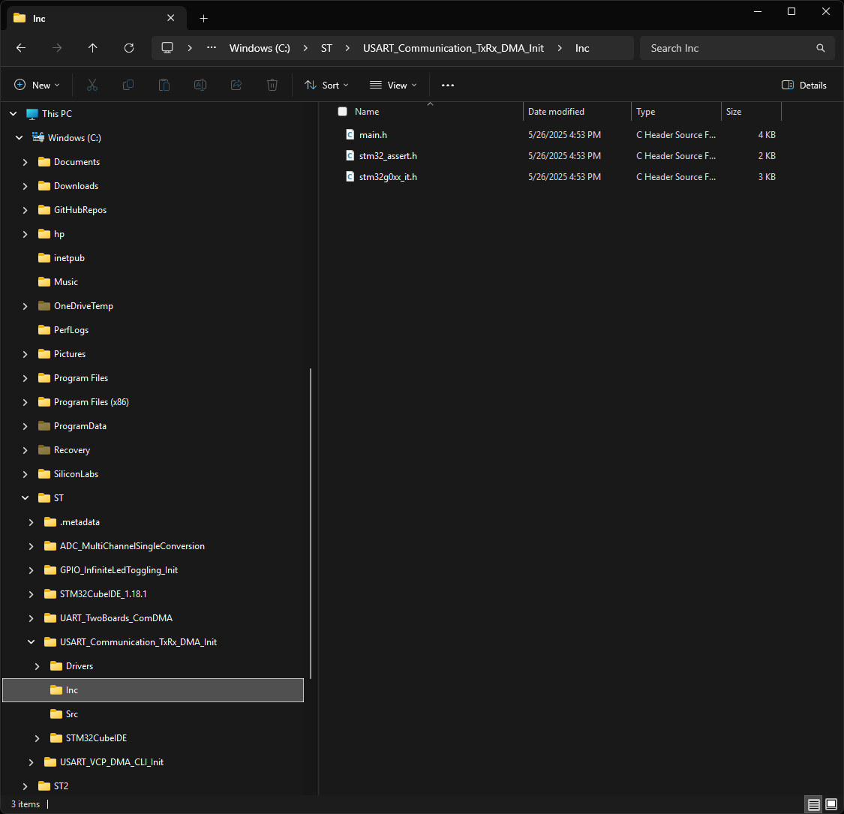Image resolution: width=844 pixels, height=814 pixels.
Task: Open the Sort dropdown
Action: click(326, 85)
